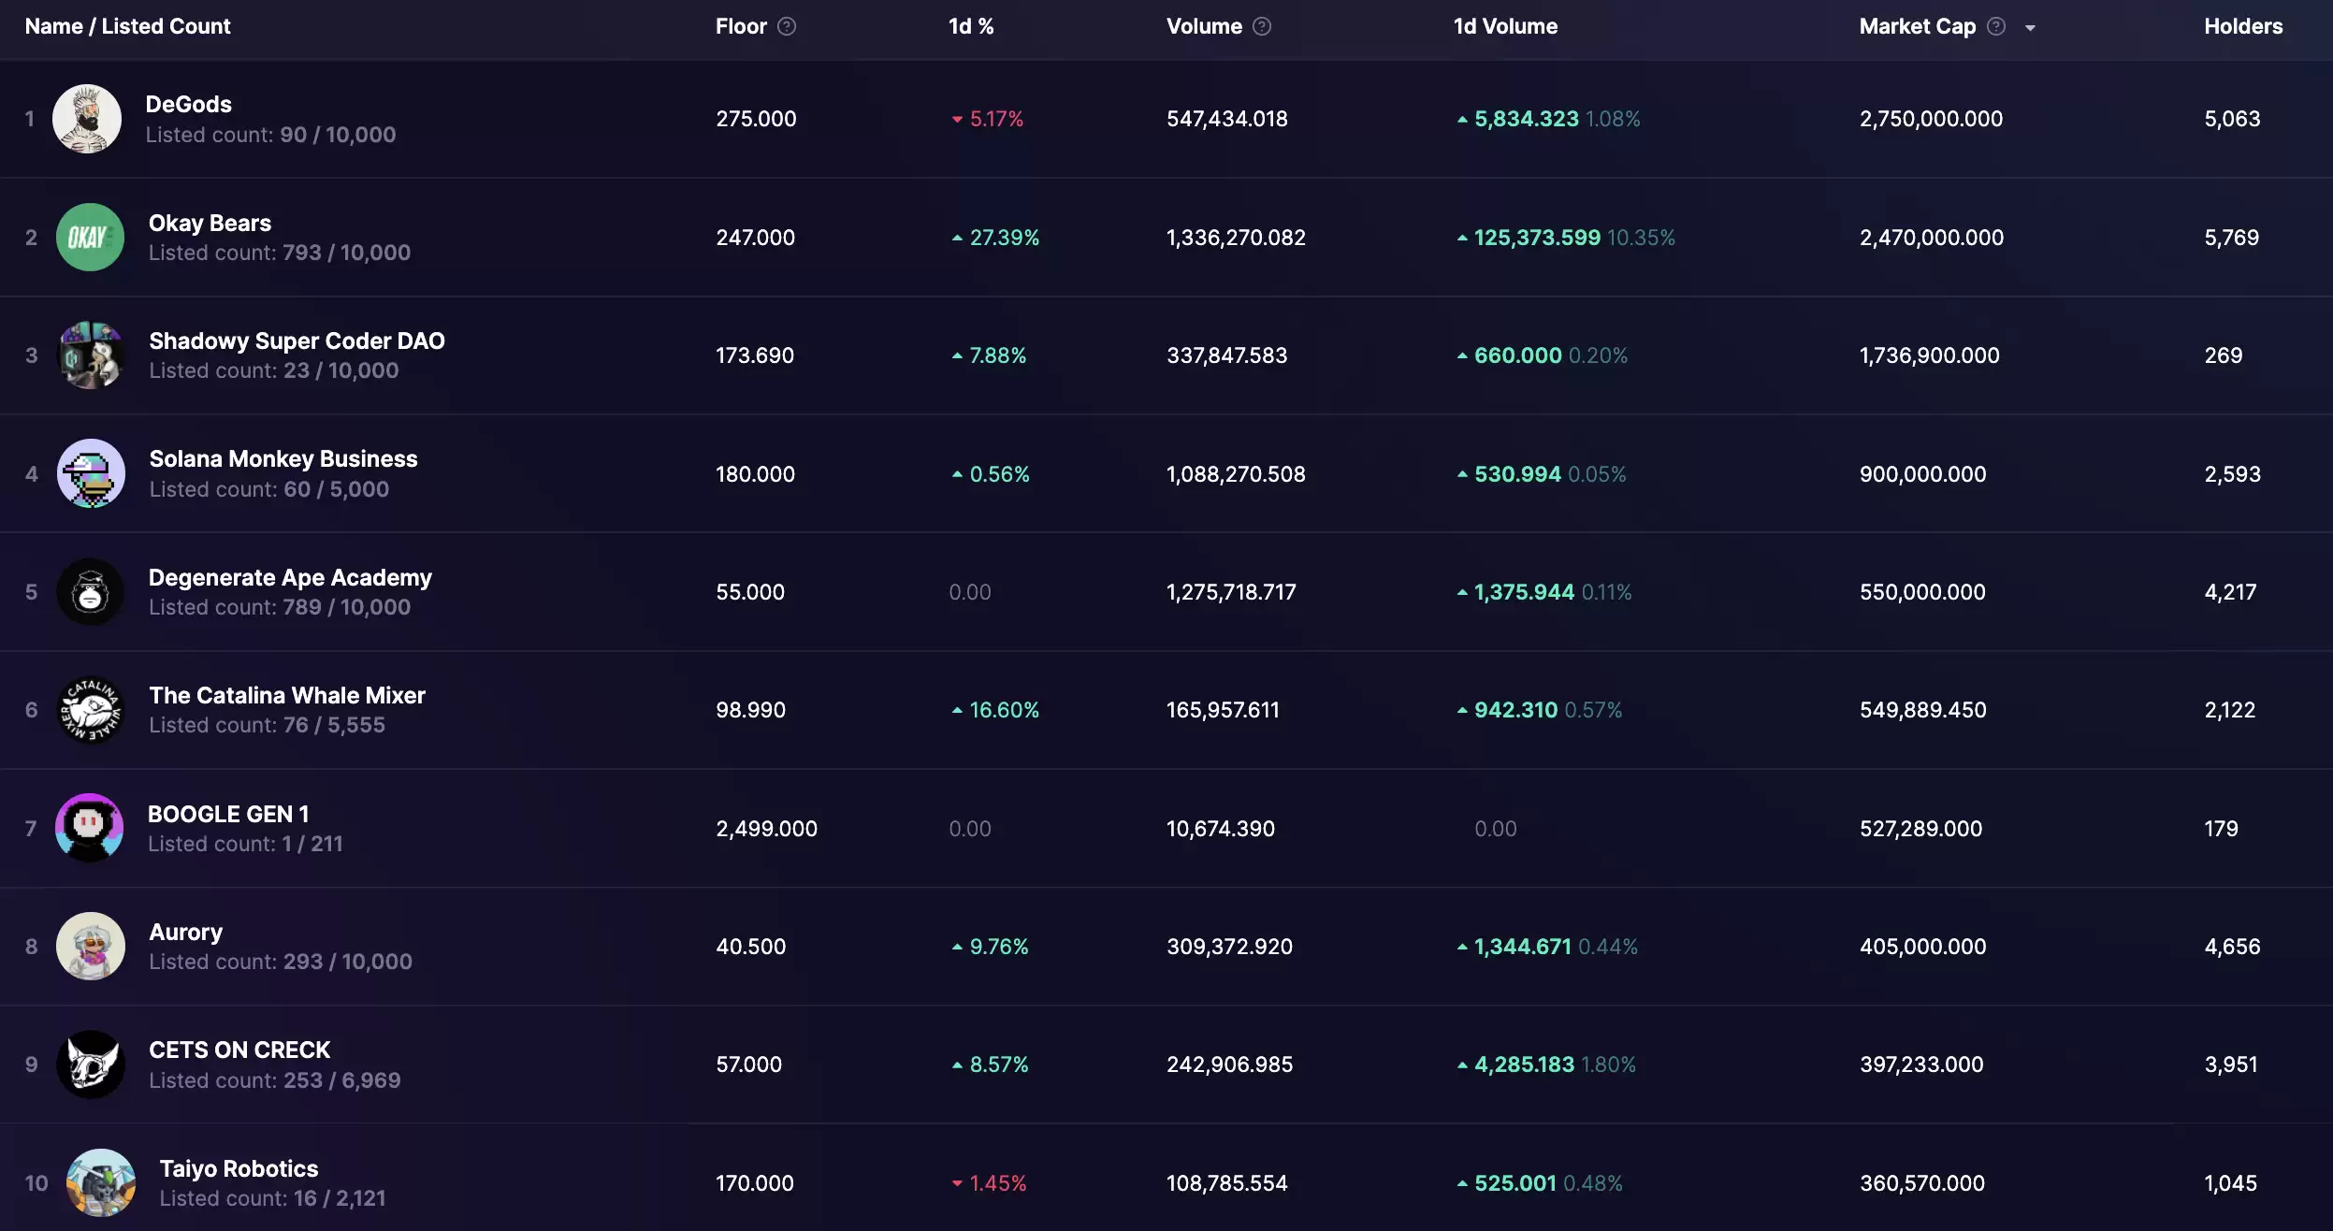Click the Degenerate Ape Academy avatar

click(x=90, y=592)
